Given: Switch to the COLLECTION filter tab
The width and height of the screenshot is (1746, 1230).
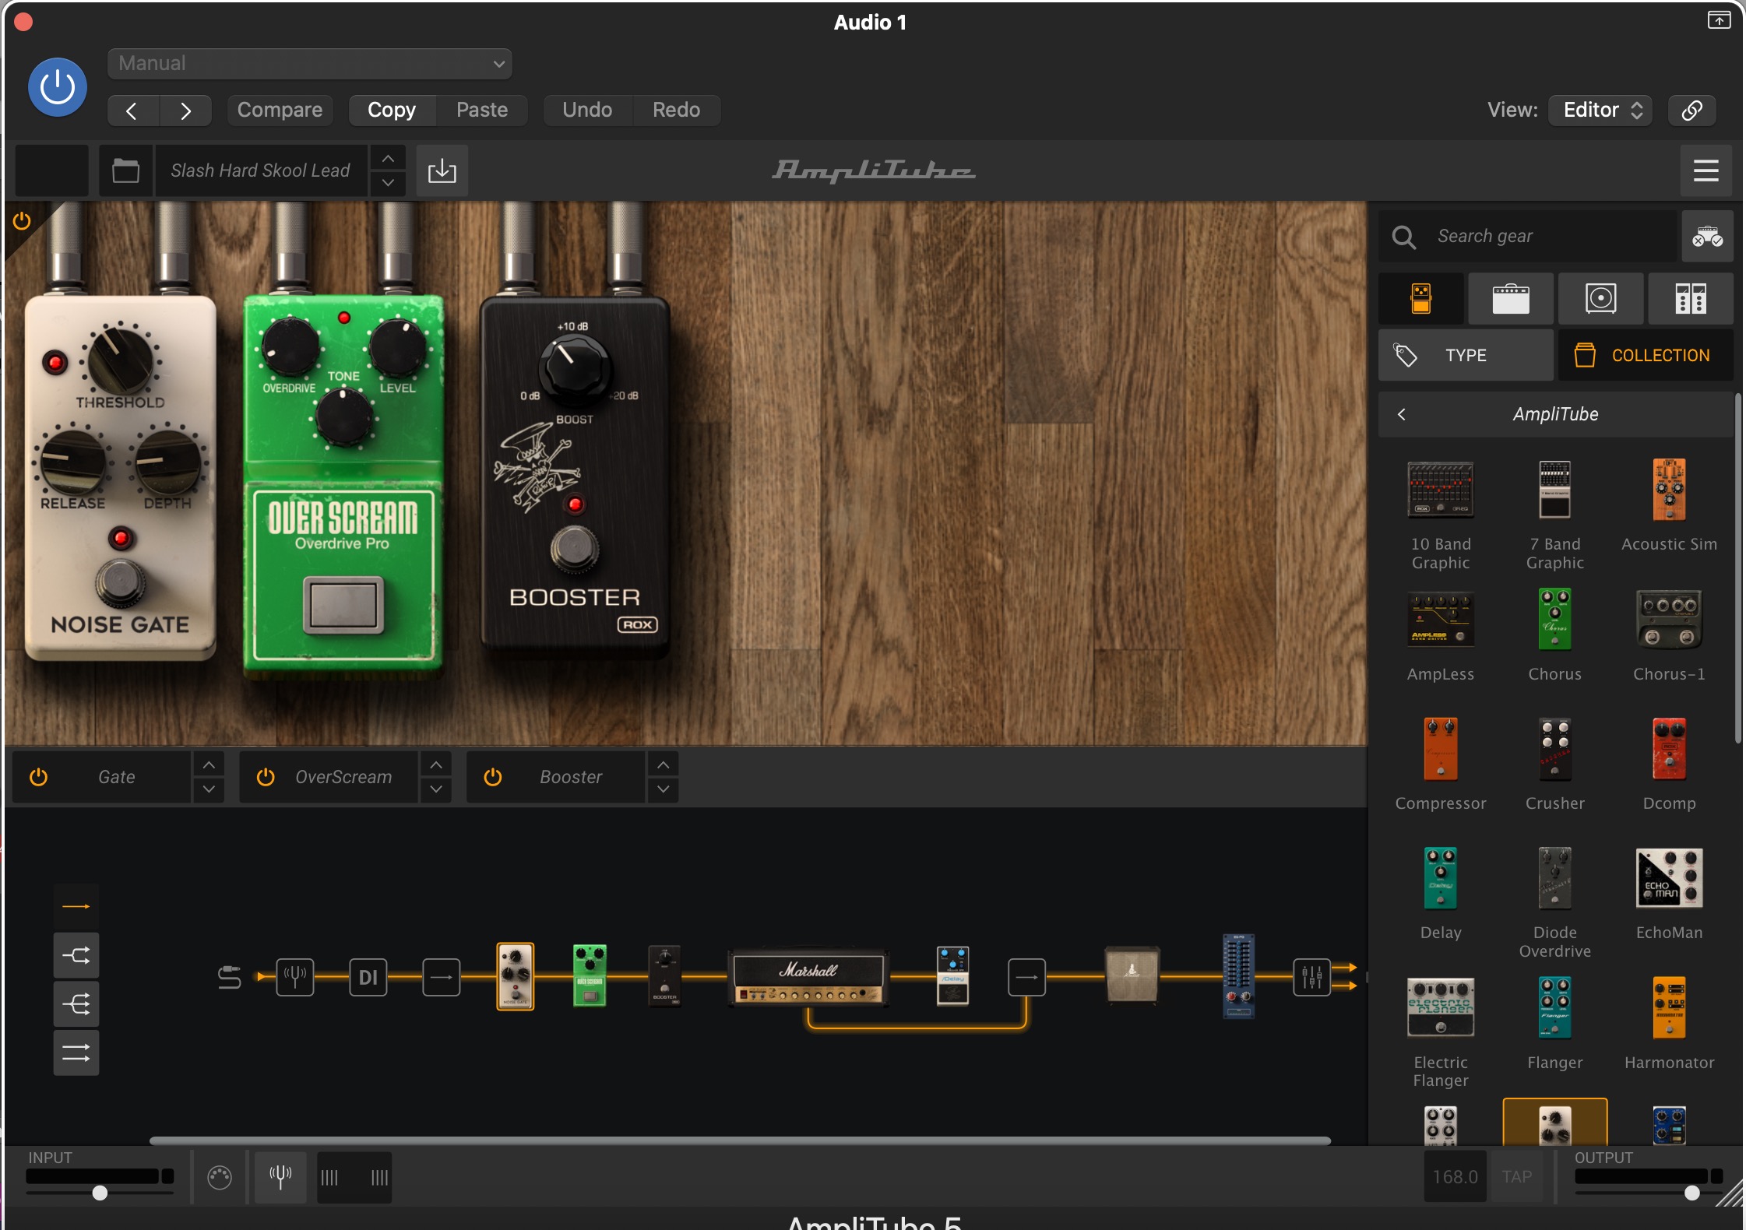Looking at the screenshot, I should pos(1646,356).
